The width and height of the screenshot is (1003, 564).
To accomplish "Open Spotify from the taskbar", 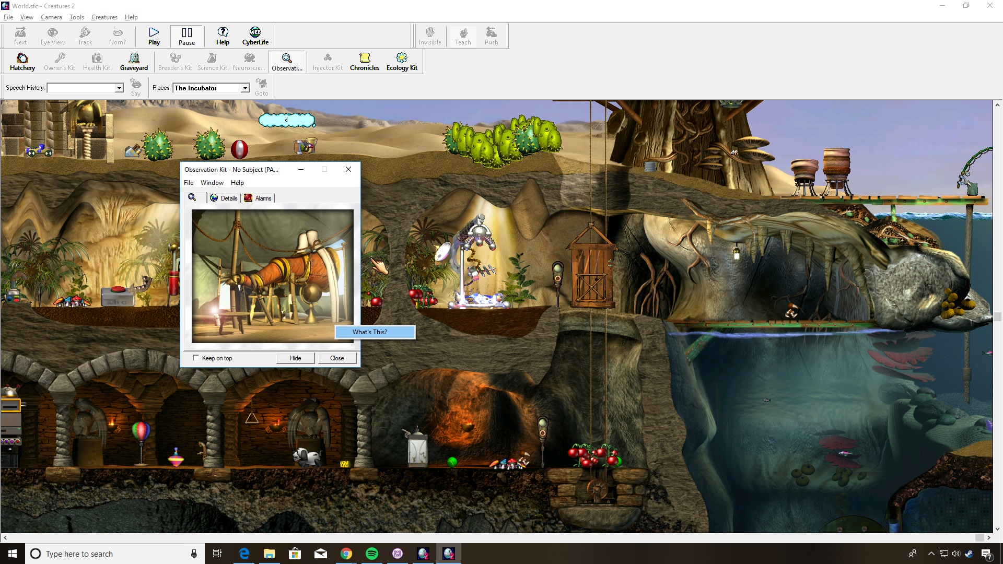I will (x=372, y=554).
